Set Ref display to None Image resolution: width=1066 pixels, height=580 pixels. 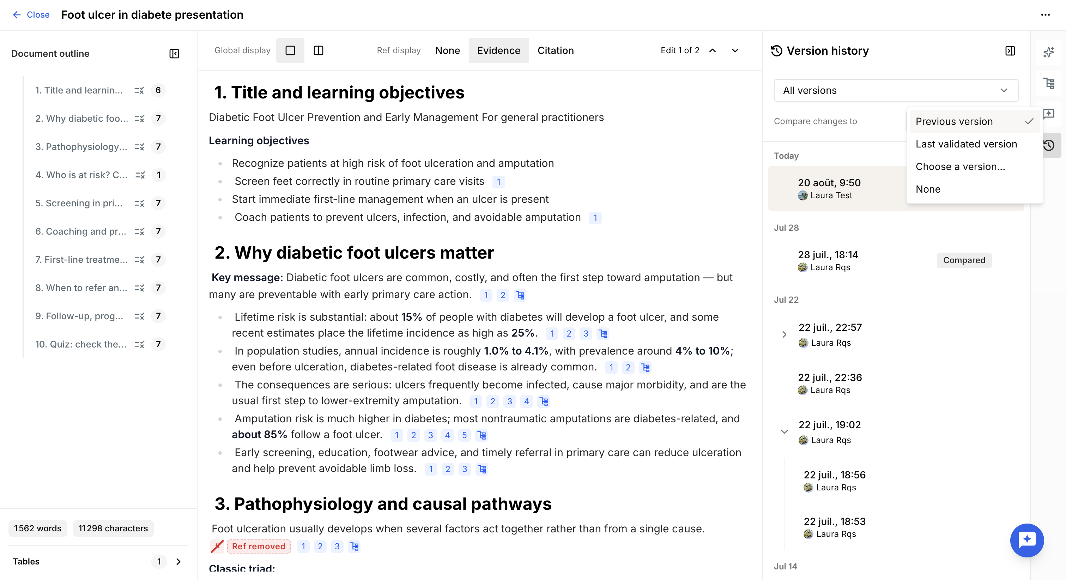click(447, 50)
